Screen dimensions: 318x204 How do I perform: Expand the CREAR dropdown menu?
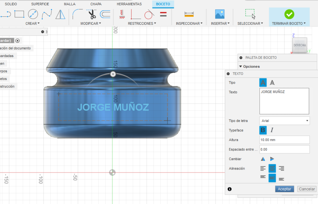click(x=32, y=23)
